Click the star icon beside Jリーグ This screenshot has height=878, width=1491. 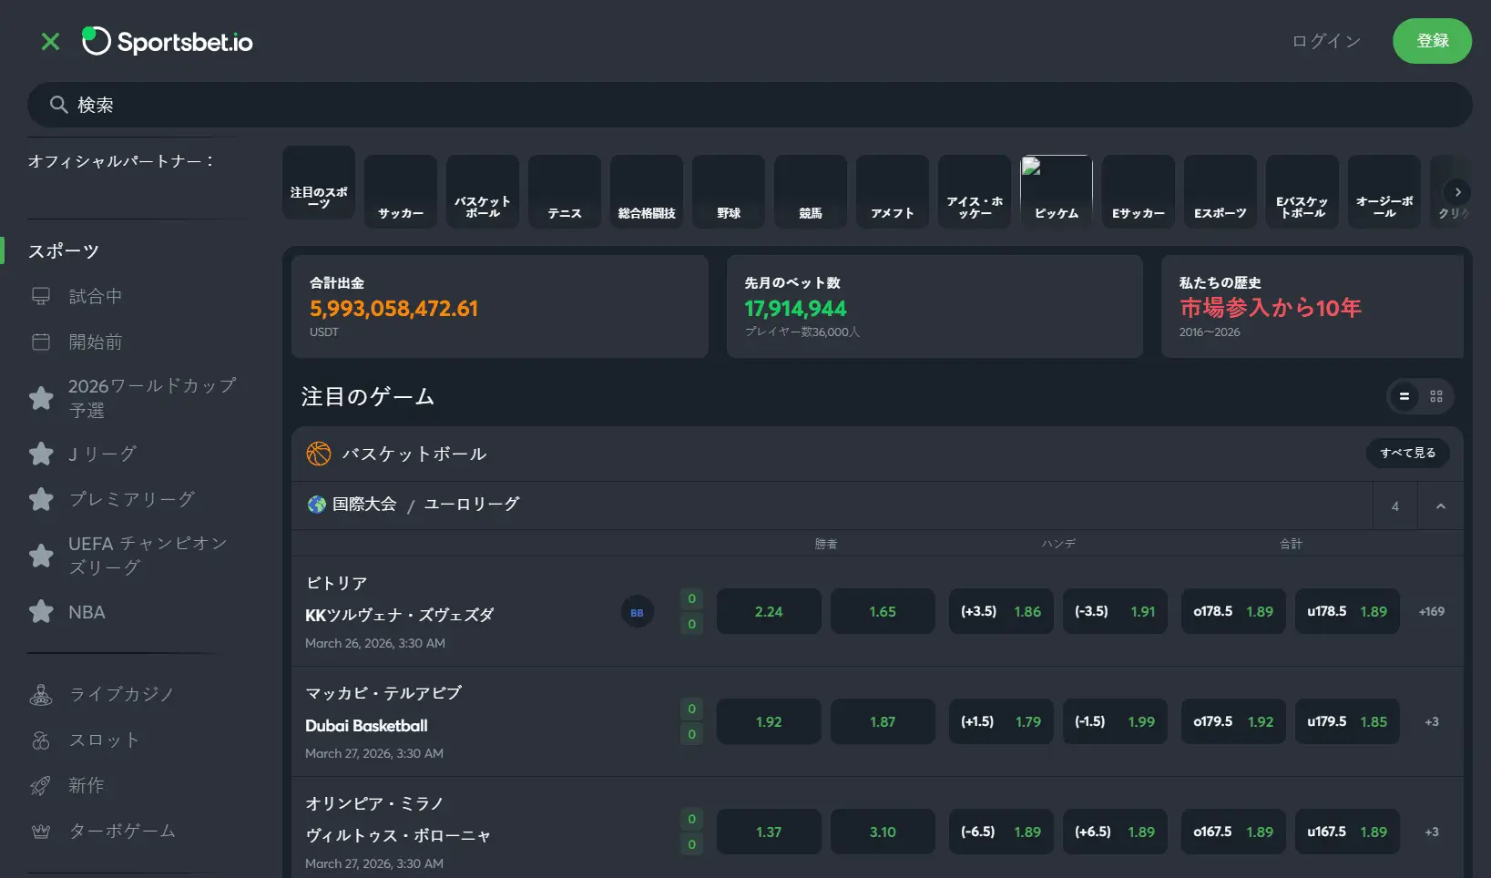41,454
